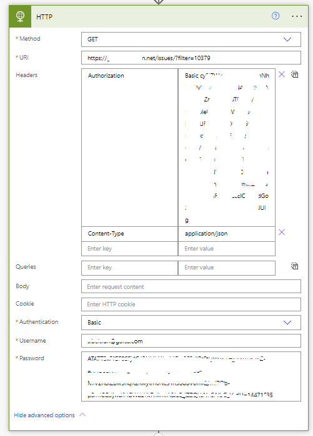Screen dimensions: 313x436
Task: Collapse advanced options chevron
Action: tap(82, 415)
